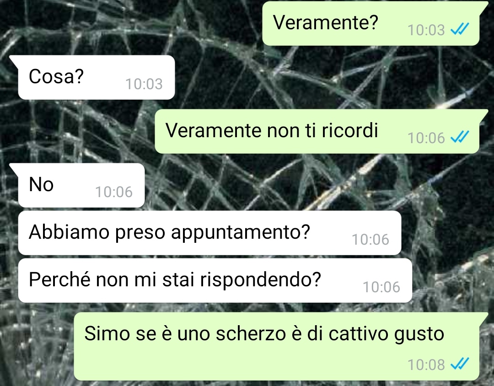Click the 10:03 timestamp on 'Veramente?'
The width and height of the screenshot is (494, 386).
426,30
